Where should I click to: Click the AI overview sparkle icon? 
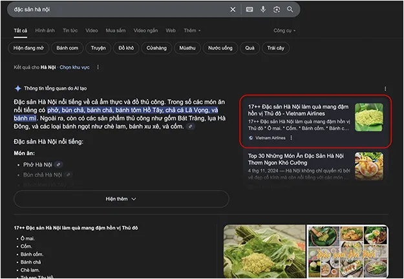click(18, 88)
